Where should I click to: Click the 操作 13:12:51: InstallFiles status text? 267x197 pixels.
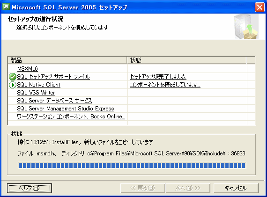[x=85, y=142]
